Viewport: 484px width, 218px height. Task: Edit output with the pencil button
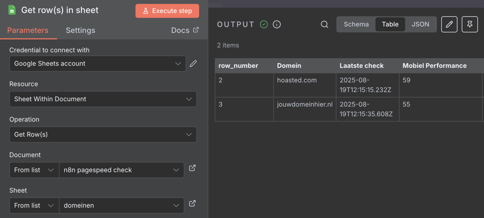click(x=449, y=24)
